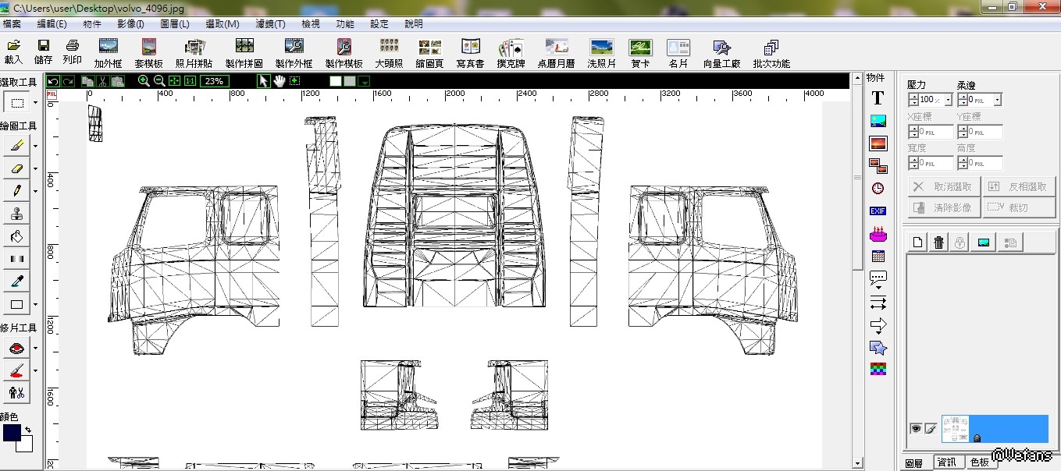The height and width of the screenshot is (471, 1061).
Task: Expand the red-eye tool options arrow
Action: [x=35, y=348]
